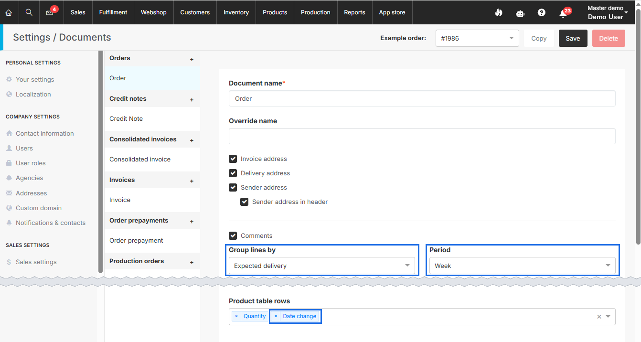The width and height of the screenshot is (641, 342).
Task: Expand the Product table rows dropdown arrow
Action: 608,316
